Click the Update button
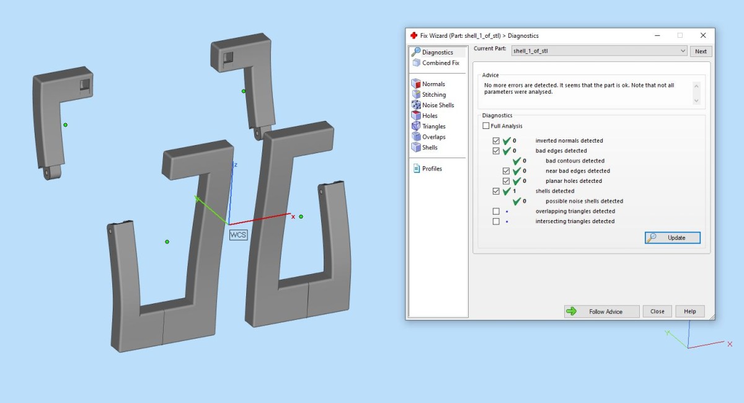Image resolution: width=744 pixels, height=403 pixels. 673,238
